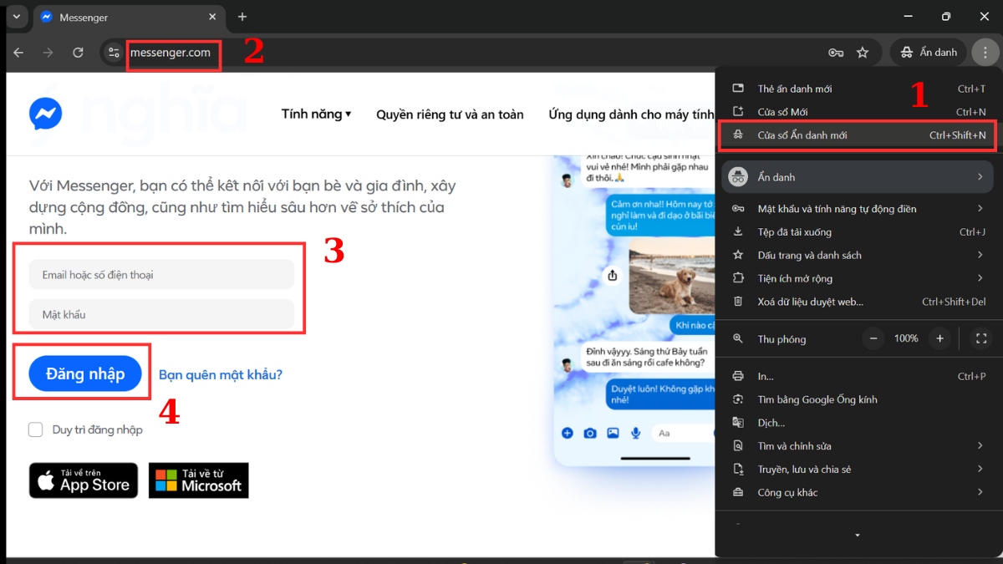1003x564 pixels.
Task: Increase zoom with the plus button
Action: [x=939, y=338]
